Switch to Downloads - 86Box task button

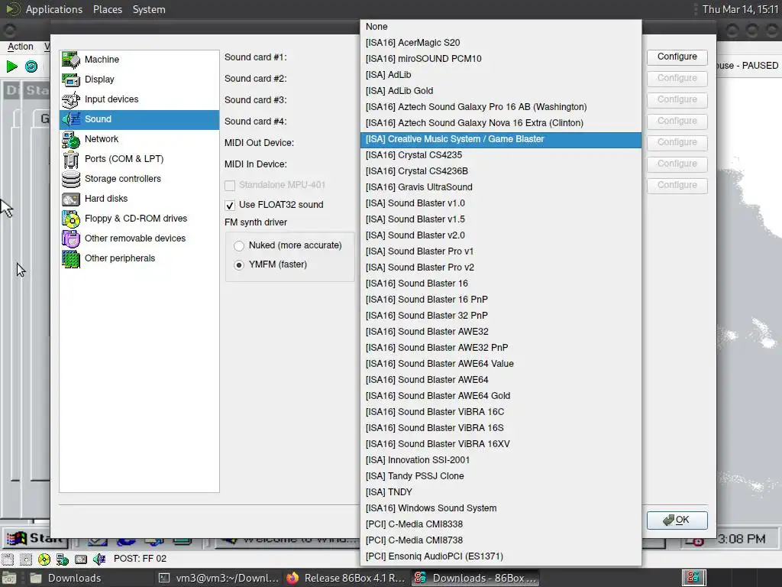click(x=475, y=578)
